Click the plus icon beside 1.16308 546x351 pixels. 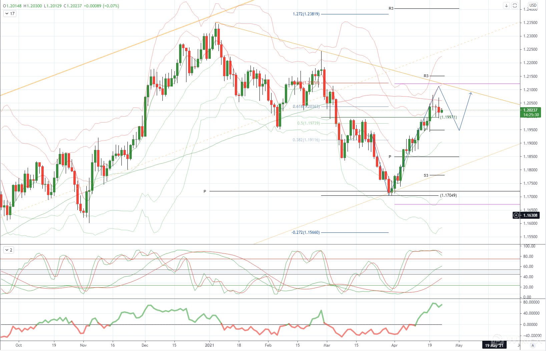[x=516, y=215]
